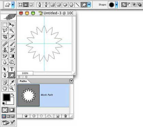
Task: Reset to default black and white colors
Action: 3,103
